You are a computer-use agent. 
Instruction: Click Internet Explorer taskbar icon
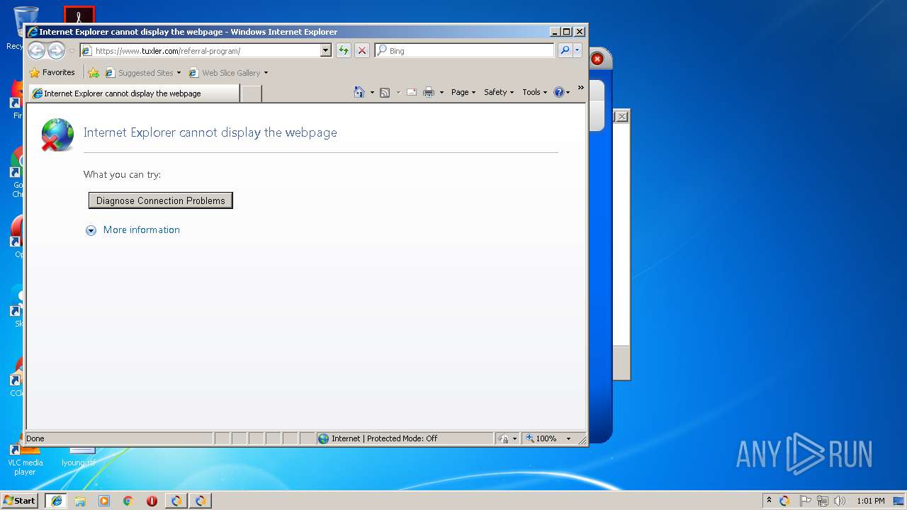[56, 501]
